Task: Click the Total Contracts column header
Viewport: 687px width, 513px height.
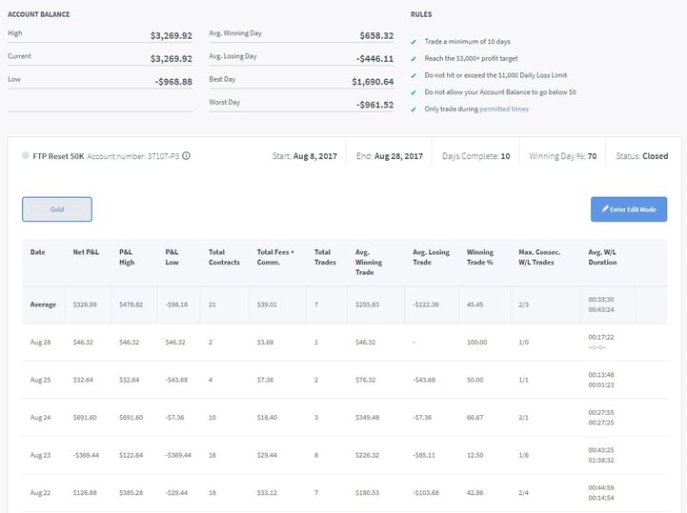Action: pos(224,257)
